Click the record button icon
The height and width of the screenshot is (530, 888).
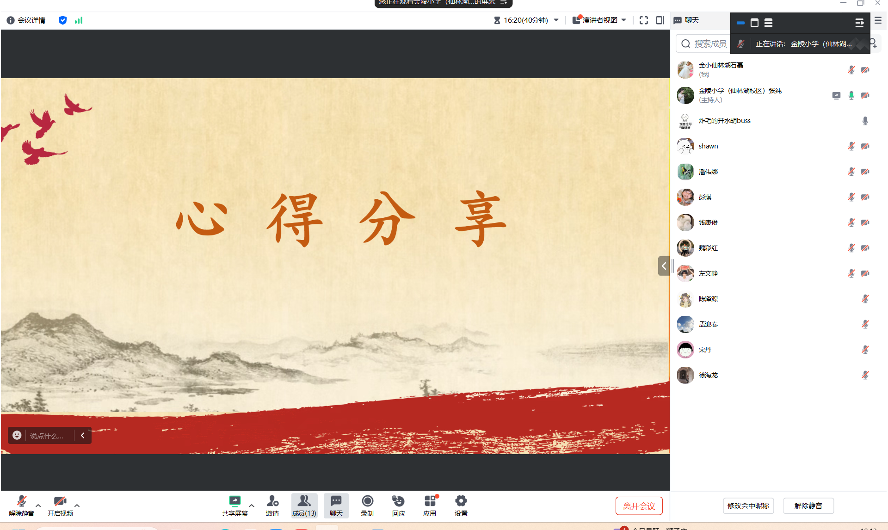(367, 501)
